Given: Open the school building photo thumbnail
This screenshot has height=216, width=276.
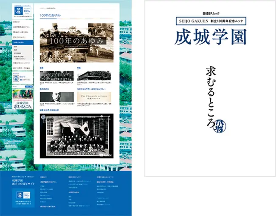Looking at the screenshot, I should click(x=94, y=76).
